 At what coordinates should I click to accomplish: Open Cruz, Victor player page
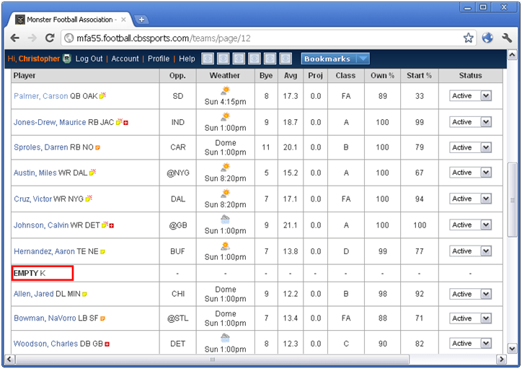click(32, 199)
